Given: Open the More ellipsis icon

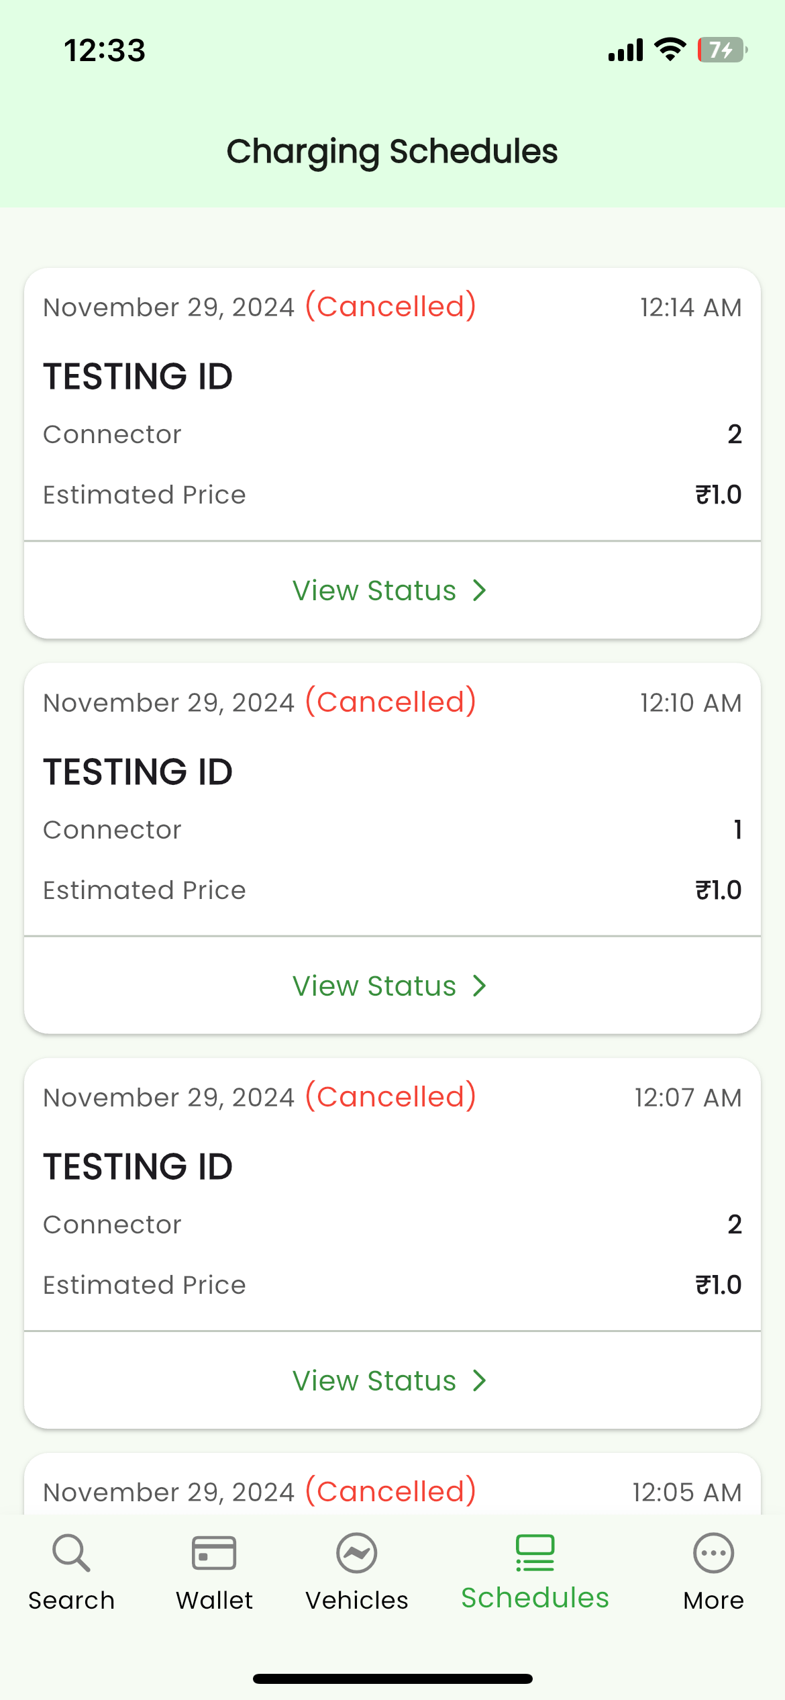Looking at the screenshot, I should coord(713,1553).
